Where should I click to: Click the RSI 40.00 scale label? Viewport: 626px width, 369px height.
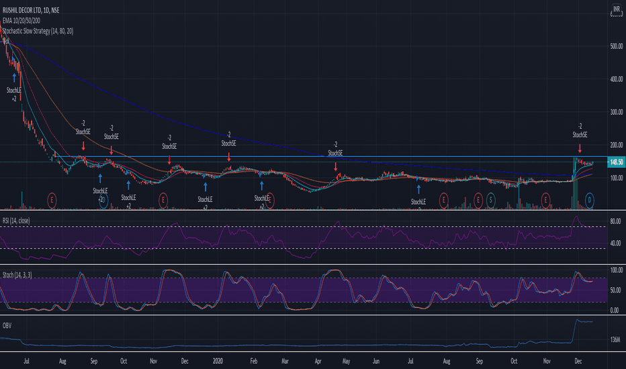pos(615,243)
